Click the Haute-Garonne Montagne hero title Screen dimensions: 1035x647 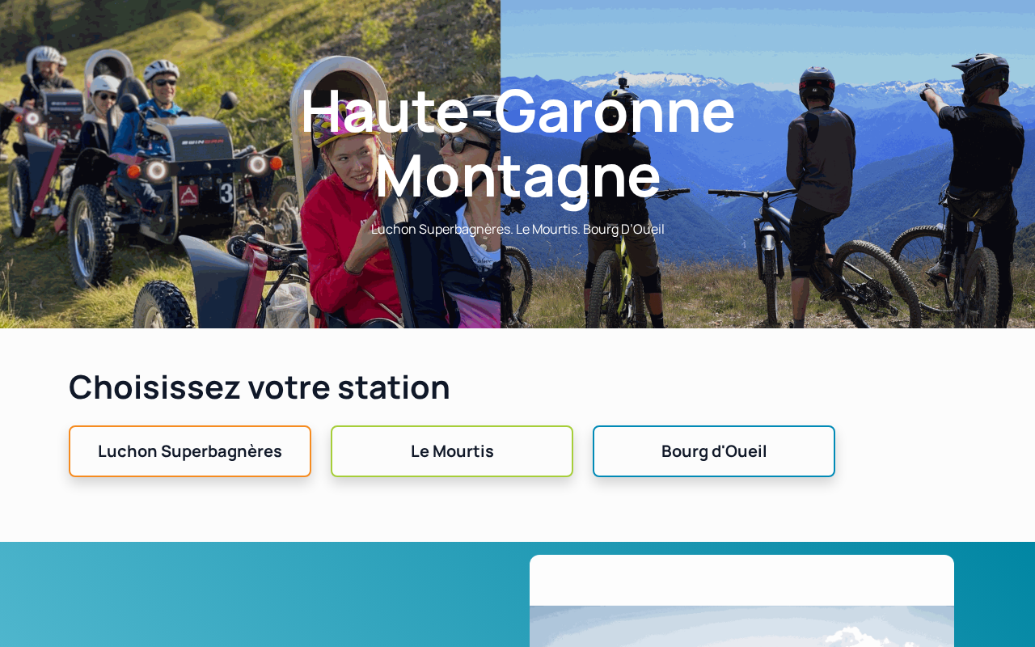point(517,142)
